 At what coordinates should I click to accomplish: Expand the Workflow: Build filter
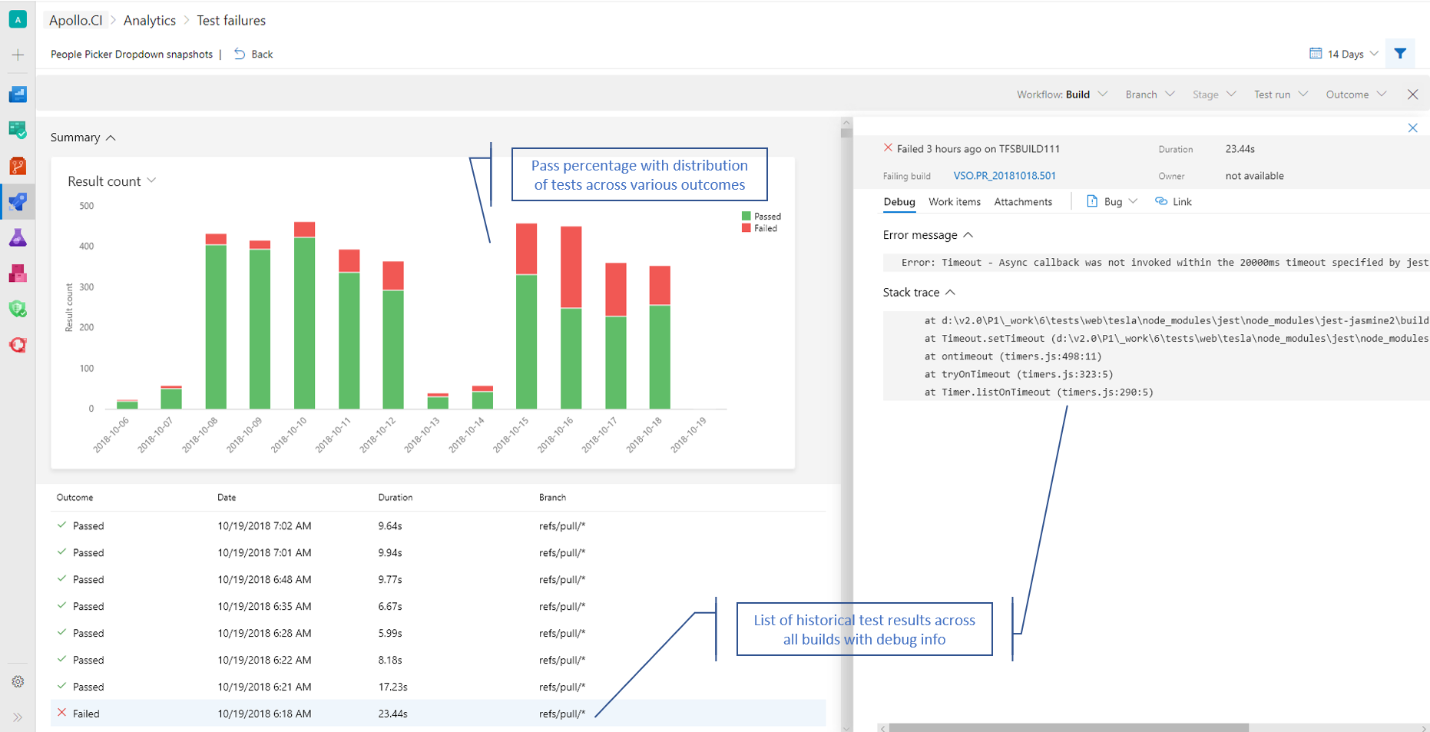pos(1061,94)
